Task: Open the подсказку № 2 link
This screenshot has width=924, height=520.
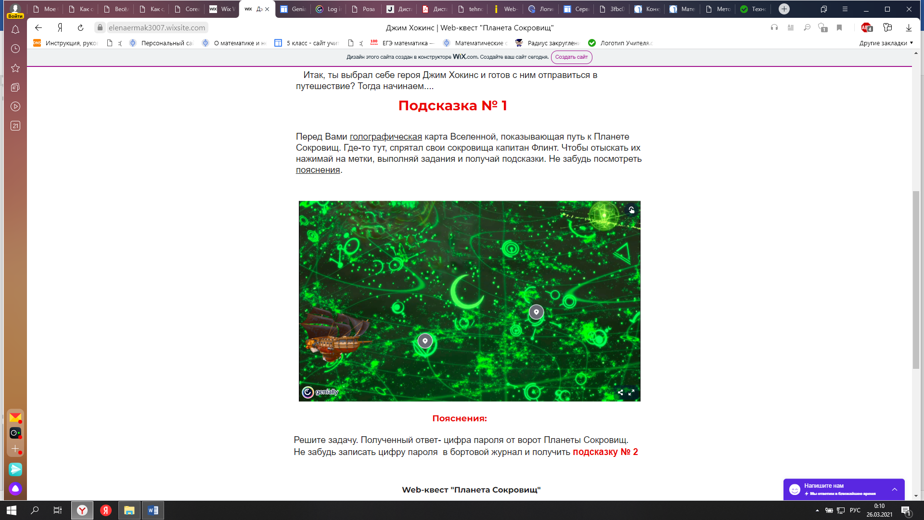Action: [605, 452]
